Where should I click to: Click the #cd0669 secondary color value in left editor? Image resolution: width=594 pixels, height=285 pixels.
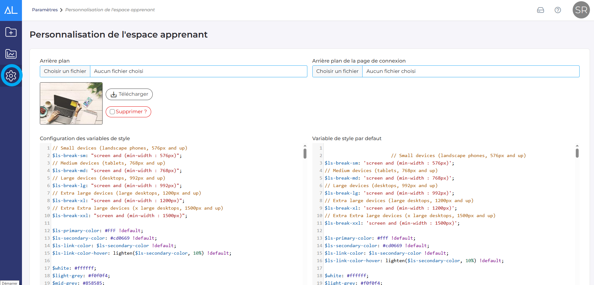pyautogui.click(x=120, y=238)
